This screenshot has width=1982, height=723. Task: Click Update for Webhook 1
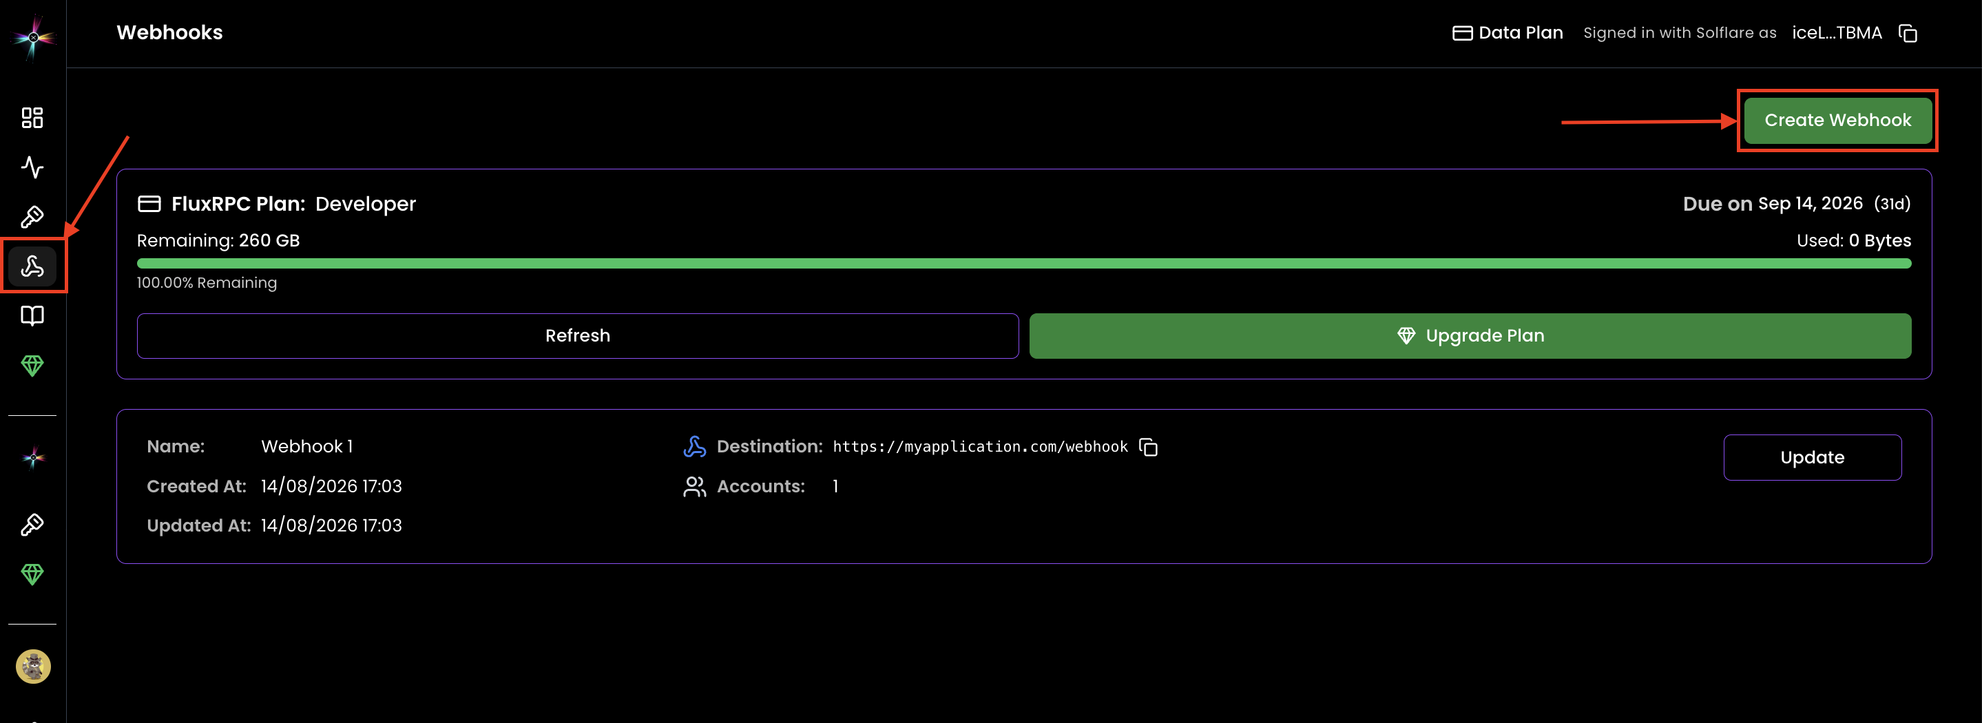[x=1812, y=458]
